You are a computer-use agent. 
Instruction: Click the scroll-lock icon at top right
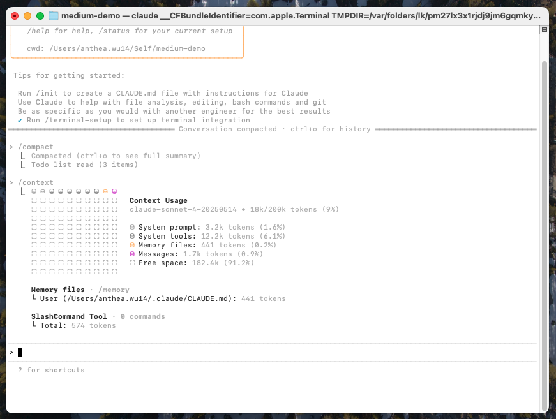(x=544, y=29)
